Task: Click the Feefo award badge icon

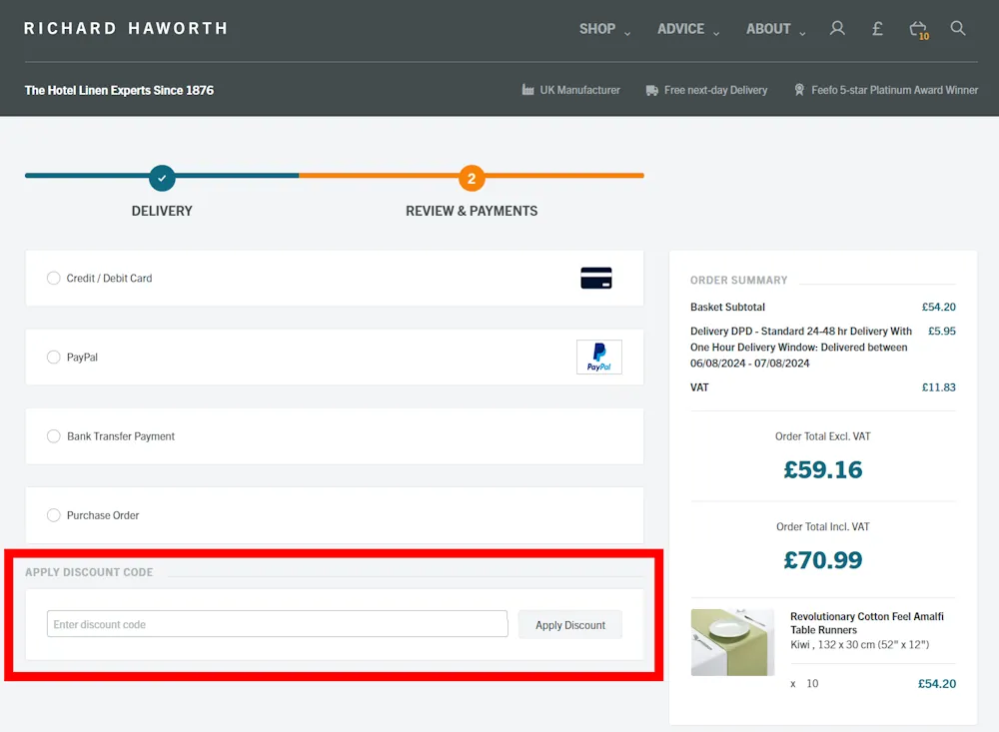Action: pyautogui.click(x=799, y=90)
